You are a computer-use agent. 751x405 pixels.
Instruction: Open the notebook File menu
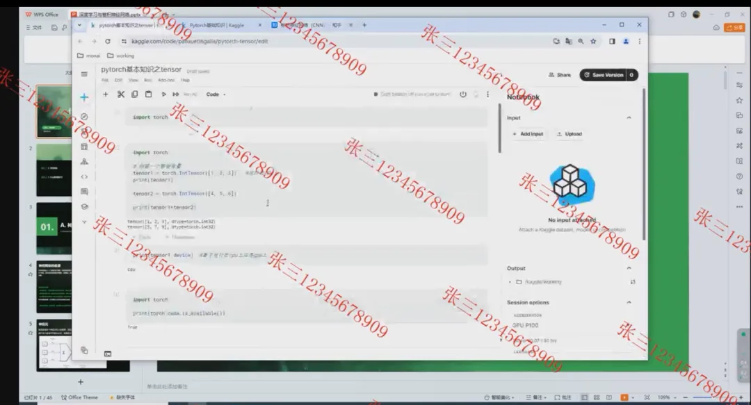[x=105, y=81]
